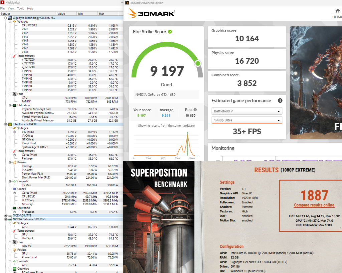
Task: Click the NVIDIA GeForce GTX 1650 card icon
Action: [x=10, y=219]
